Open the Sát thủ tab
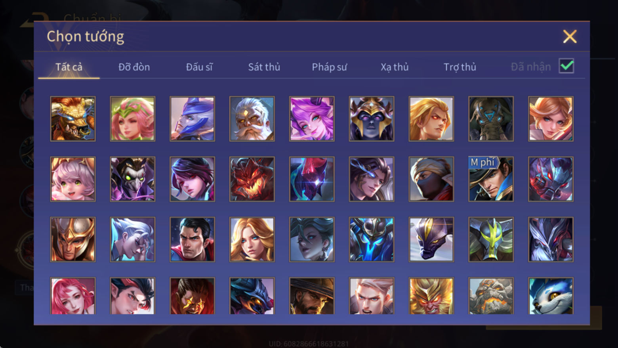618x348 pixels. (264, 67)
